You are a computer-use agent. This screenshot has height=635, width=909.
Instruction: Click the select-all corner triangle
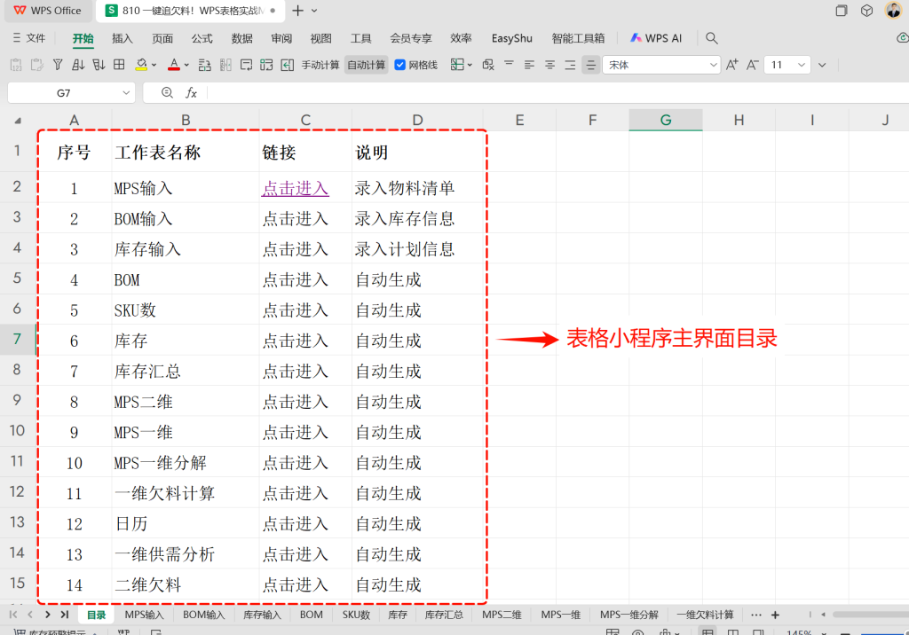(x=18, y=121)
